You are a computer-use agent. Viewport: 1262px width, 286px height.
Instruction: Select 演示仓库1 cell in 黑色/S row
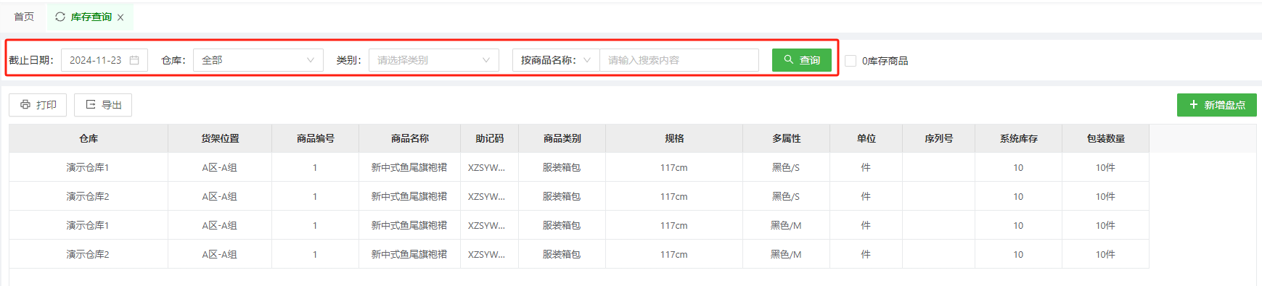coord(88,167)
